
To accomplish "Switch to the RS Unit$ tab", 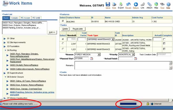I will coord(36,18).
